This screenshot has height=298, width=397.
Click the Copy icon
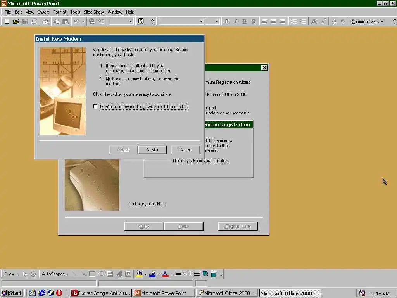[56, 21]
